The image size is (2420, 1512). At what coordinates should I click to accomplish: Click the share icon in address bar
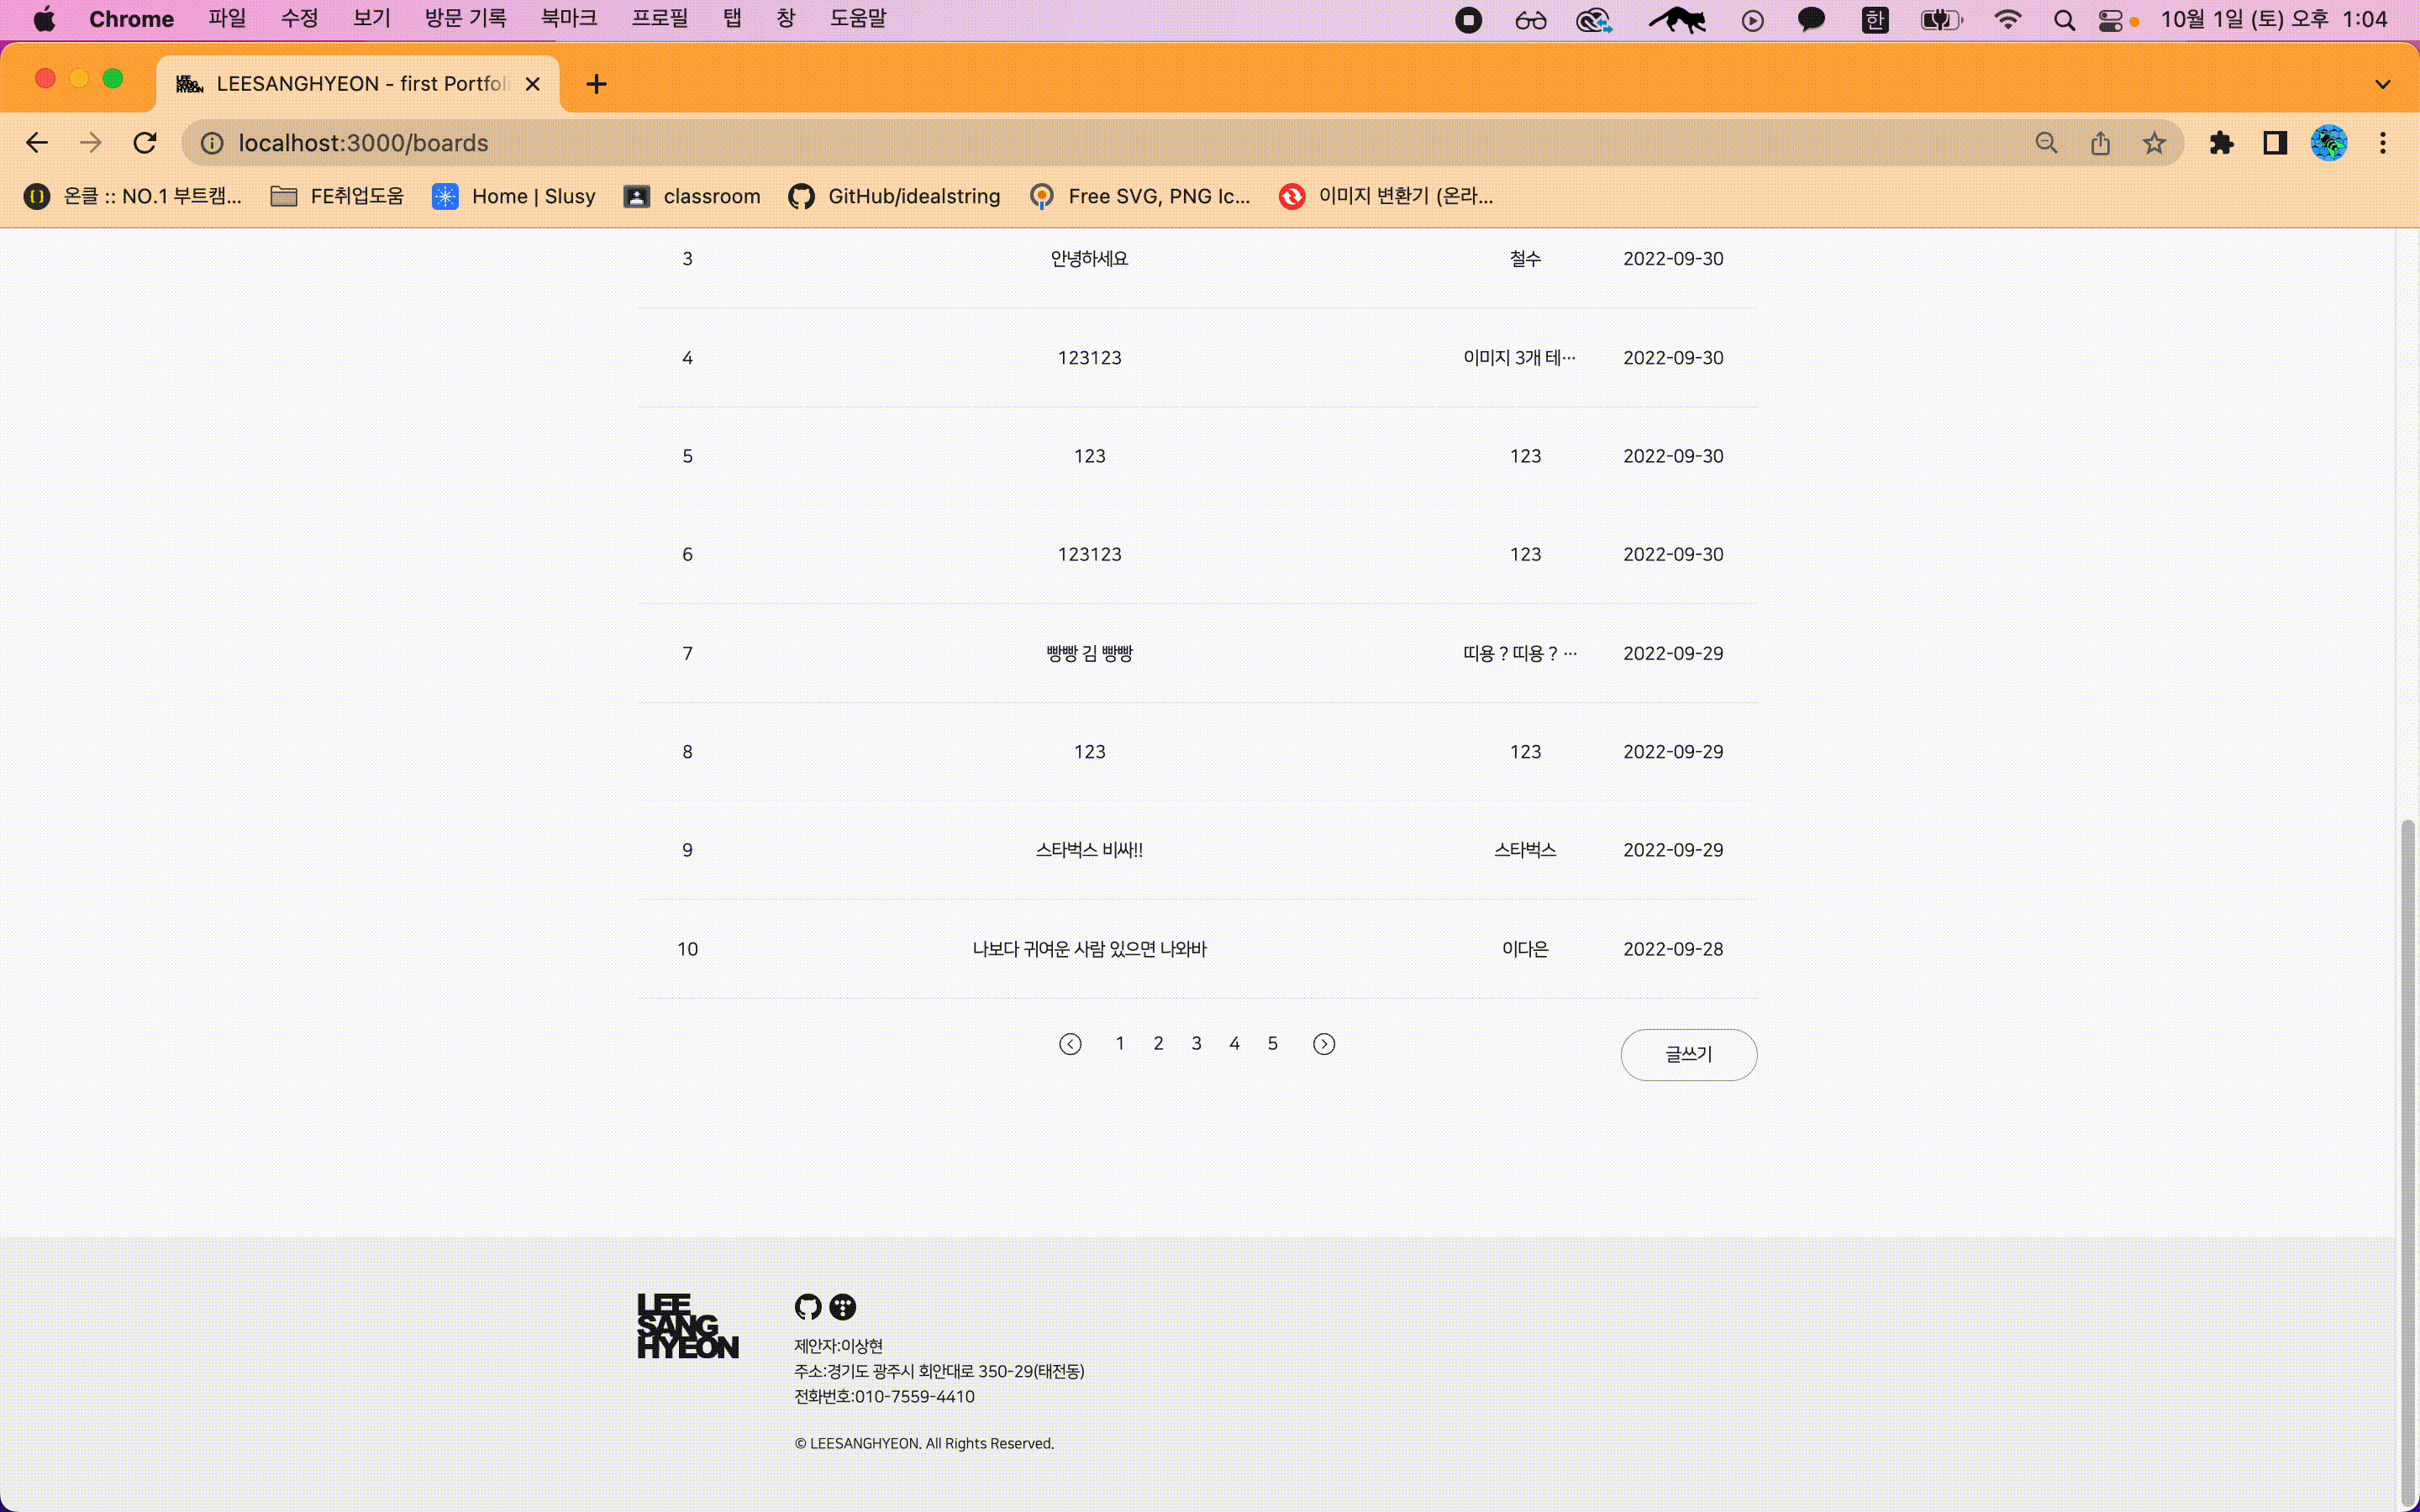coord(2100,143)
